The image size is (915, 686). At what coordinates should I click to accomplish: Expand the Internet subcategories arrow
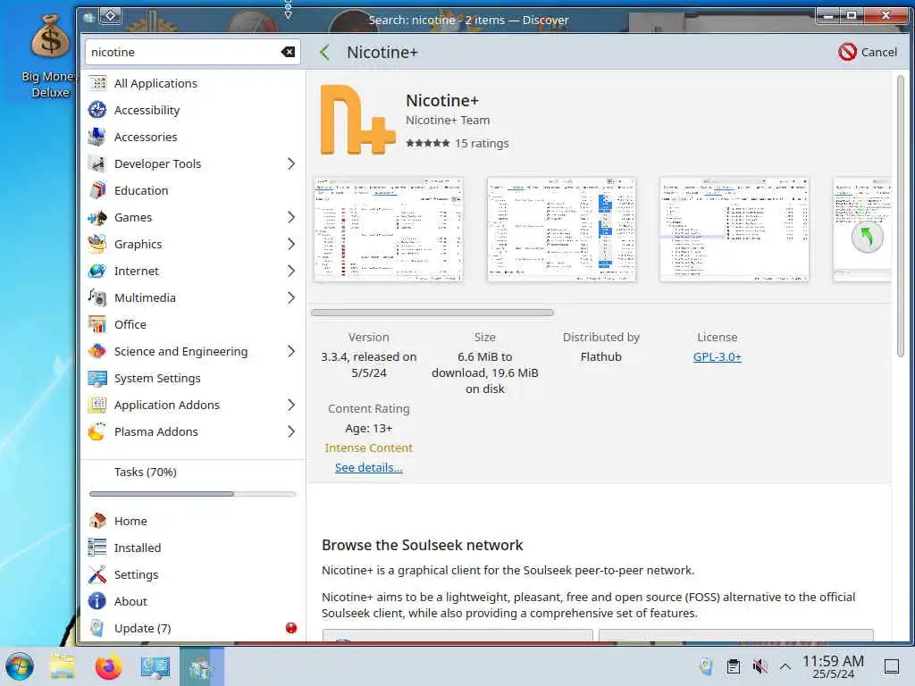click(x=291, y=272)
